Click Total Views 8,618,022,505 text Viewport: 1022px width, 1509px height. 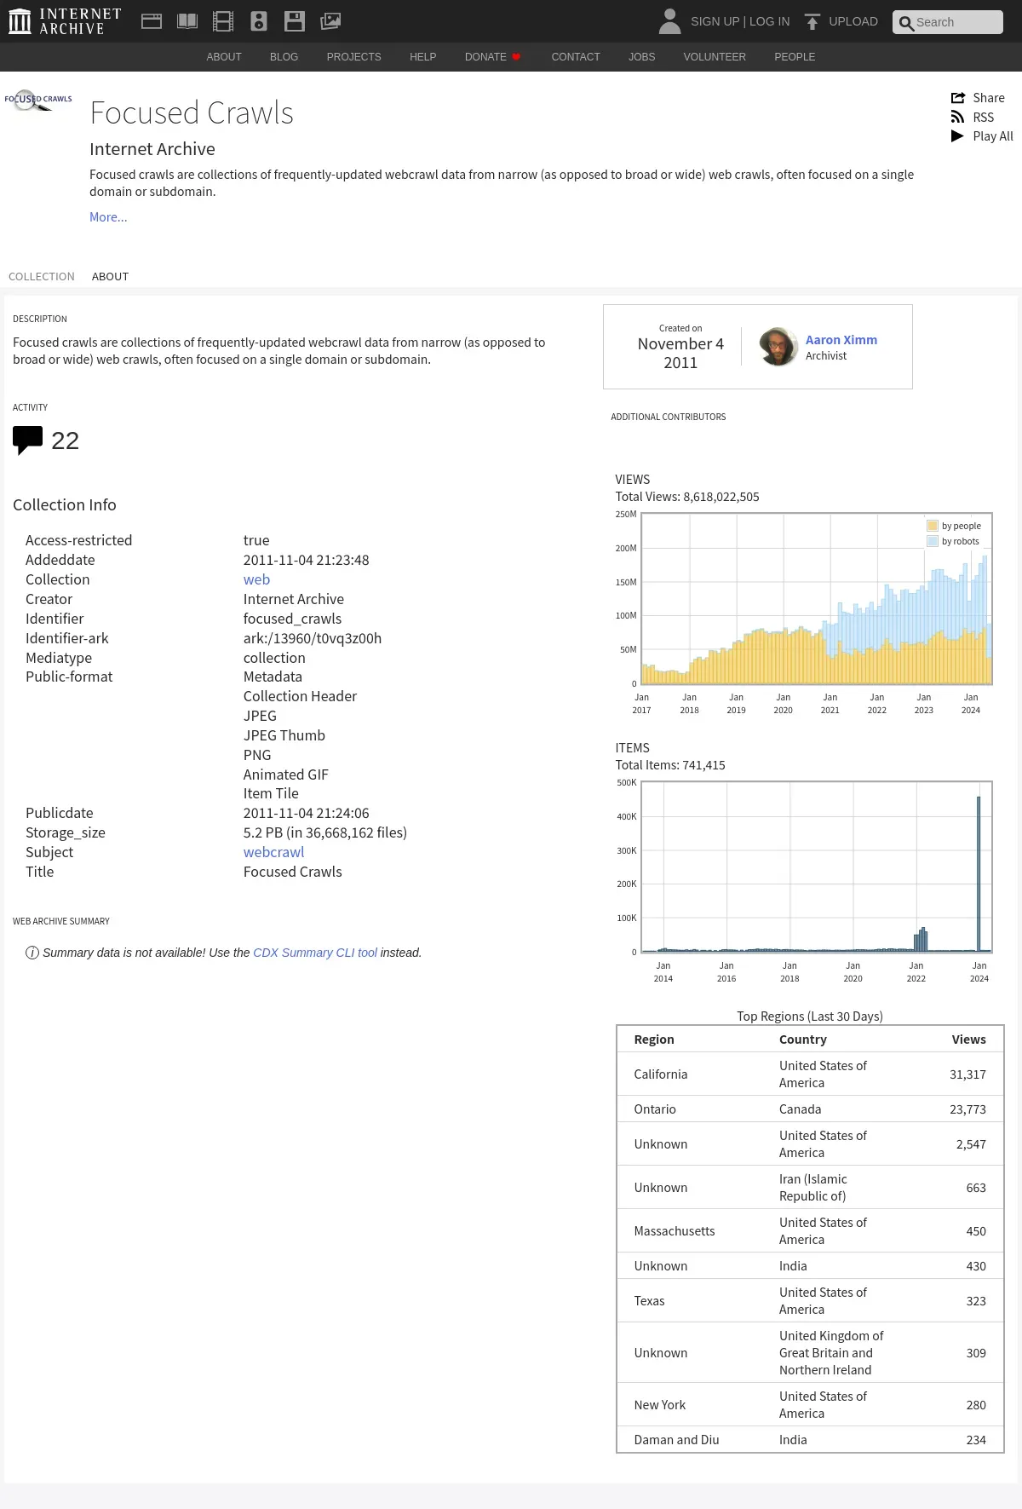click(687, 497)
